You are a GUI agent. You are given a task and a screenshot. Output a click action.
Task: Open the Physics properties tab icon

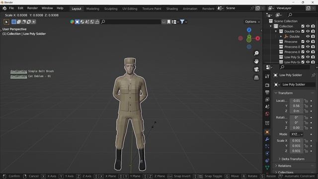(x=267, y=154)
